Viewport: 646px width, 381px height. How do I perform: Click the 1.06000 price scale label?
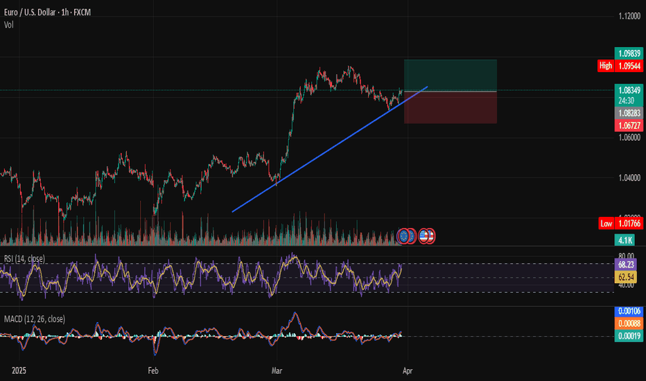click(x=629, y=137)
